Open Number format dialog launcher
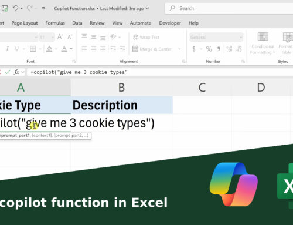 pyautogui.click(x=243, y=62)
